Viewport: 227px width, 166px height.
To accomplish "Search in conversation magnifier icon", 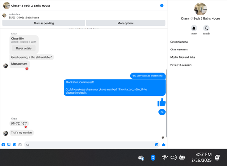I will (206, 28).
